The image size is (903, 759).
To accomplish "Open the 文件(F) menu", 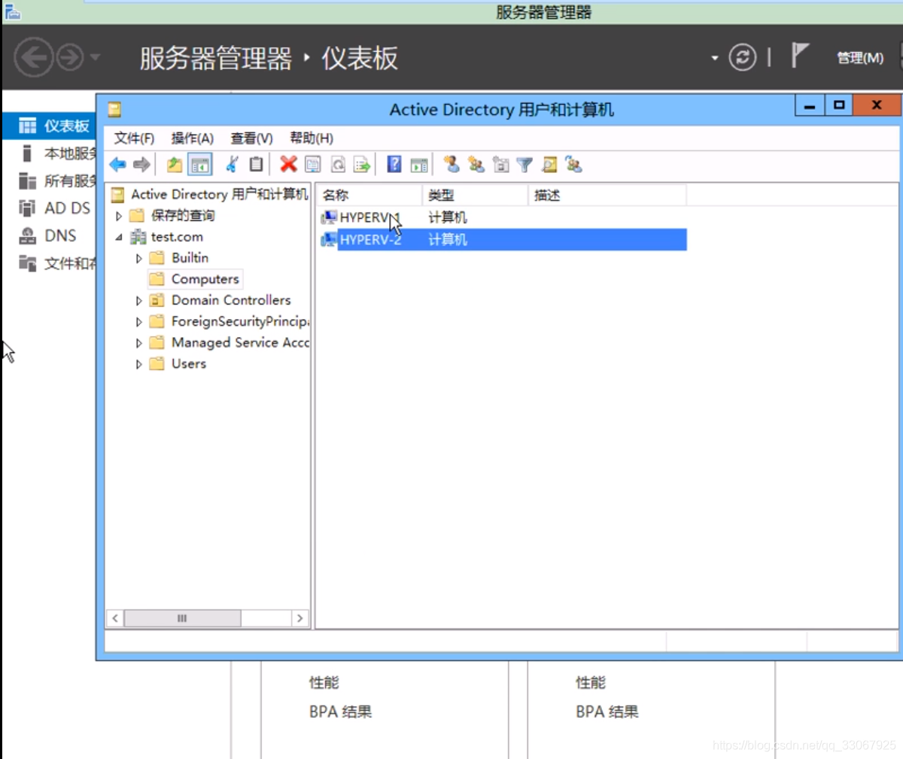I will [134, 138].
